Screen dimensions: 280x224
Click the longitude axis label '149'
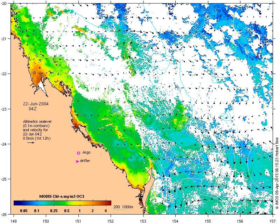(x=13, y=221)
